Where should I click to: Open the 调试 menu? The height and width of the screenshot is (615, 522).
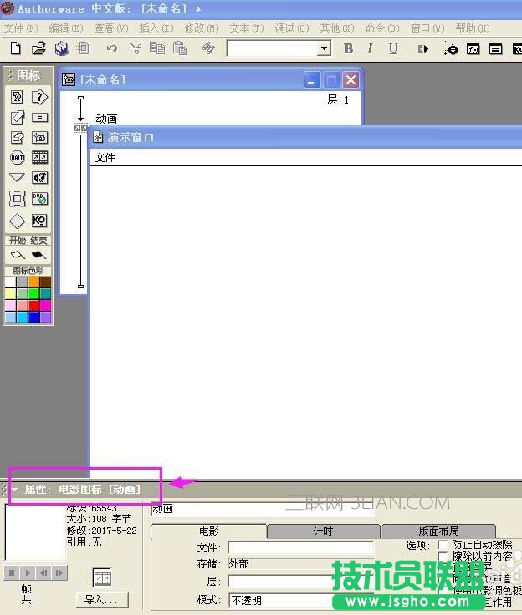point(292,28)
